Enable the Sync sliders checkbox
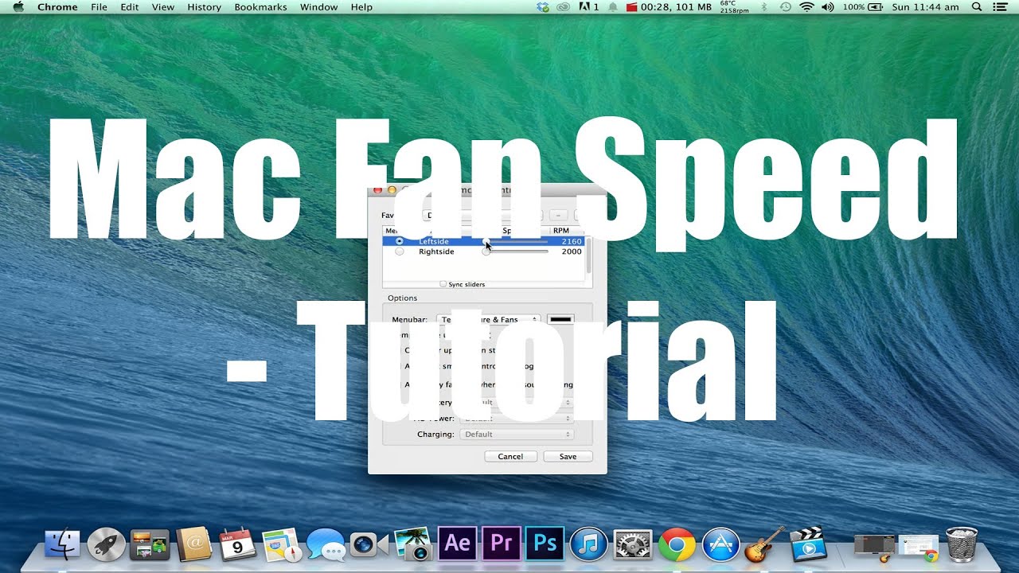Viewport: 1019px width, 573px height. pos(443,284)
